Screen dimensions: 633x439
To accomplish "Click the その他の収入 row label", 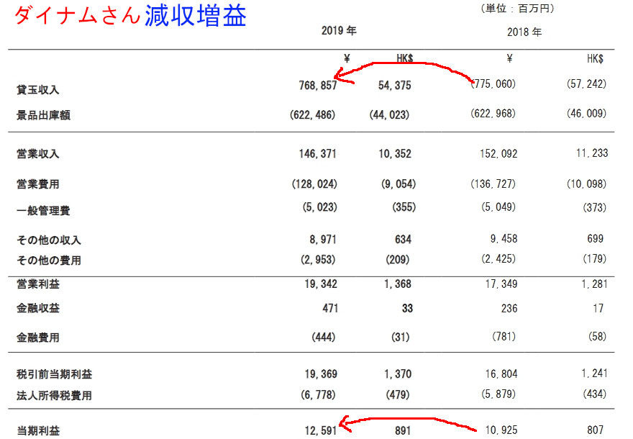I will click(49, 240).
